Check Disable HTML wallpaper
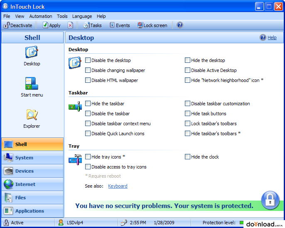The image size is (285, 228). (x=88, y=80)
